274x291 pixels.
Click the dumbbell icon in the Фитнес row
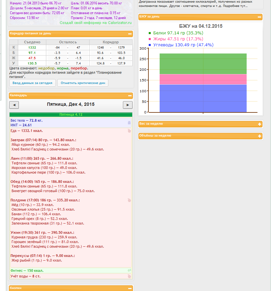click(129, 270)
